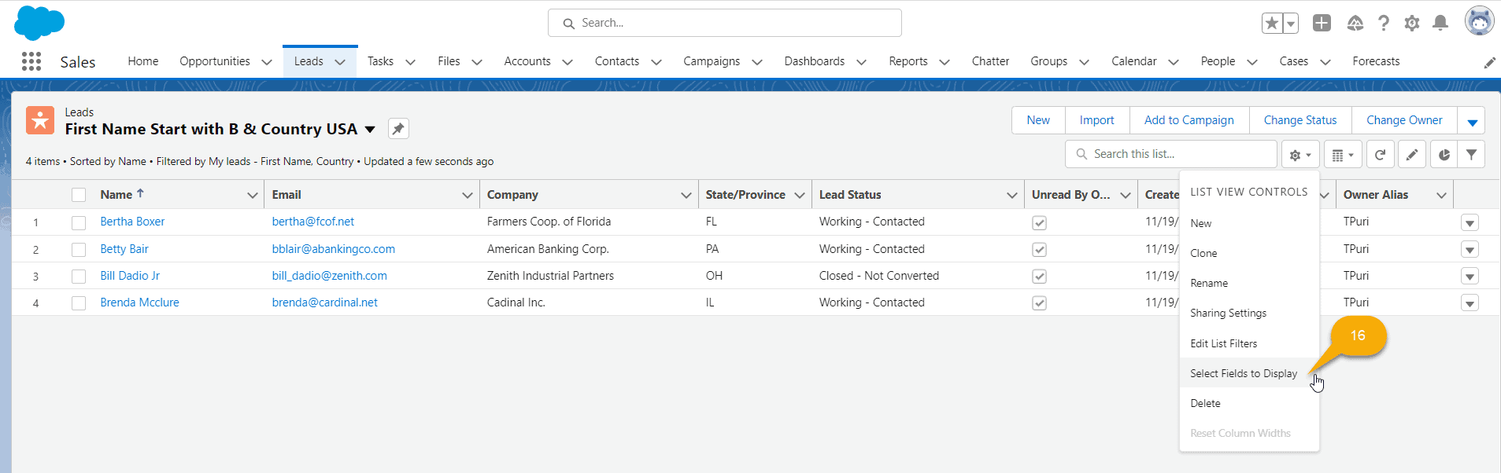This screenshot has height=473, width=1501.
Task: Show the charts panel icon
Action: tap(1444, 155)
